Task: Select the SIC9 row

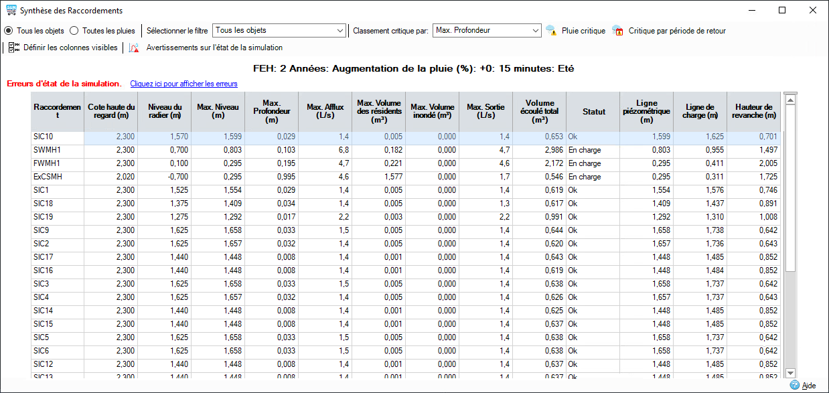Action: [x=406, y=230]
